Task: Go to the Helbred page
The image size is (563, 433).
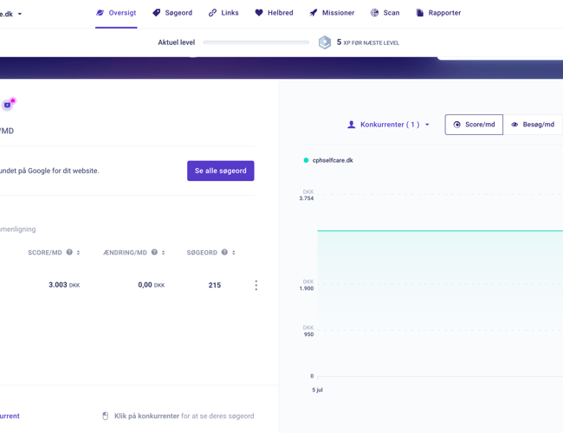Action: pos(274,13)
